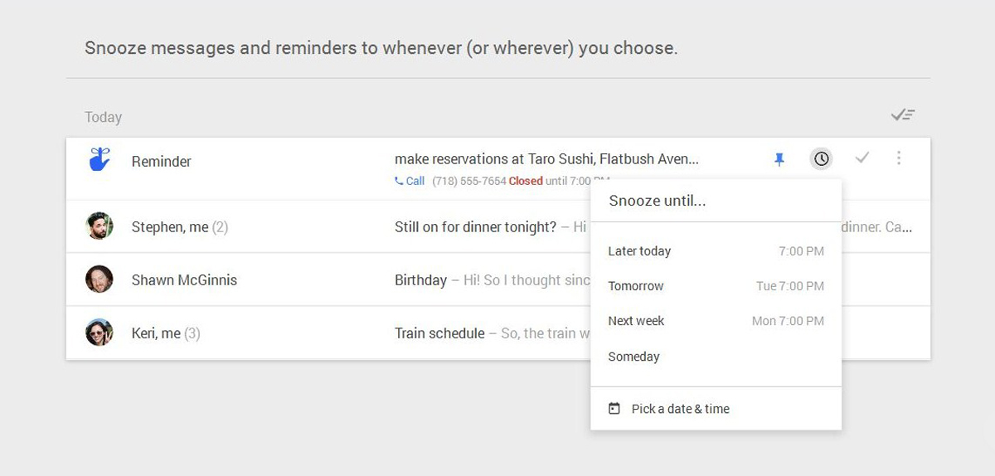Click Stephen's avatar photo
The height and width of the screenshot is (476, 995).
pyautogui.click(x=99, y=226)
